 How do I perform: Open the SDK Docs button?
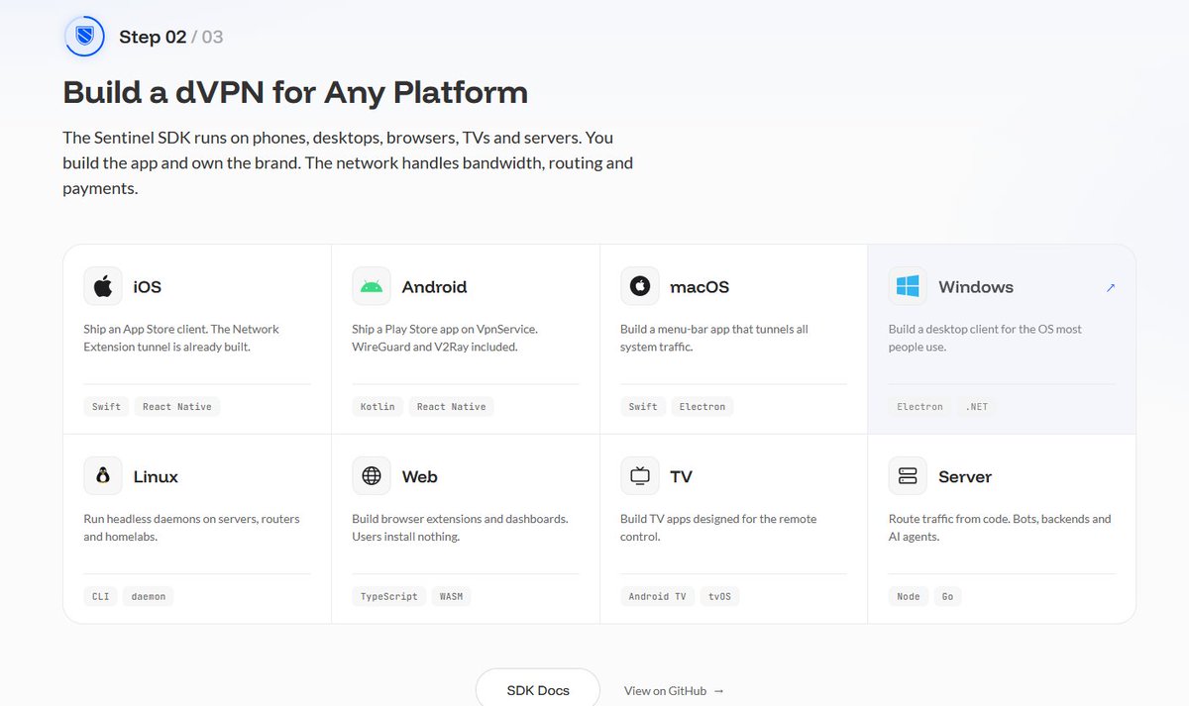point(538,690)
